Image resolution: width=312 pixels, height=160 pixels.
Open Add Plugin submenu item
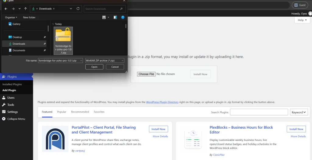point(9,90)
